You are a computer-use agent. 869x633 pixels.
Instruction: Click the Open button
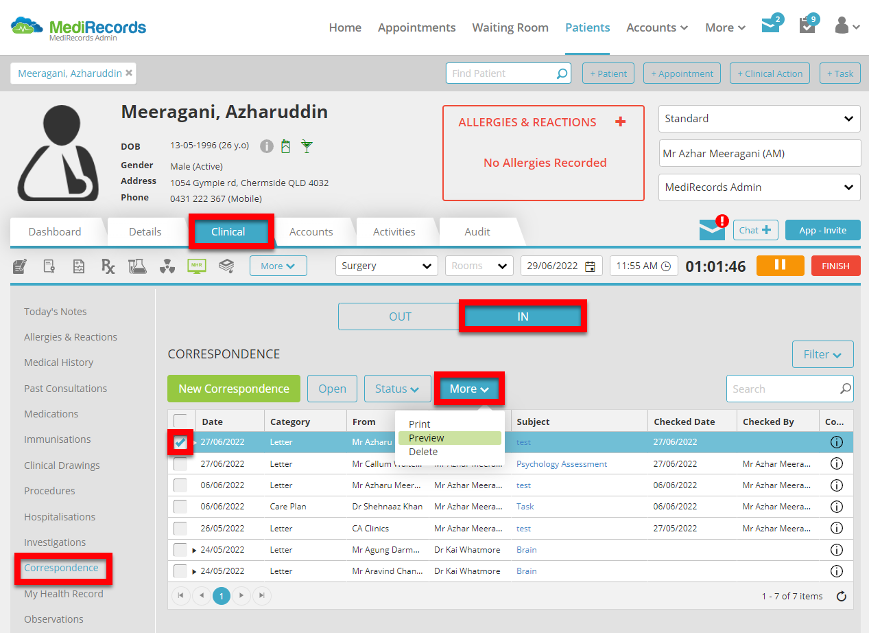click(332, 389)
